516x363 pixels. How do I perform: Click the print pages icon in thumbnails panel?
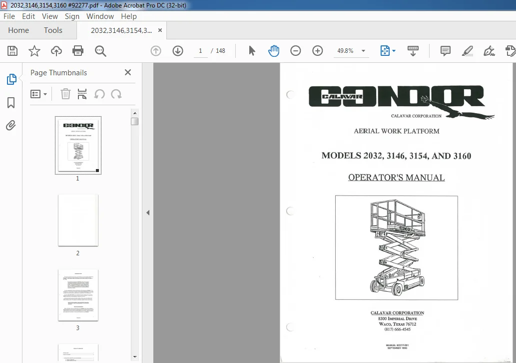pyautogui.click(x=82, y=94)
